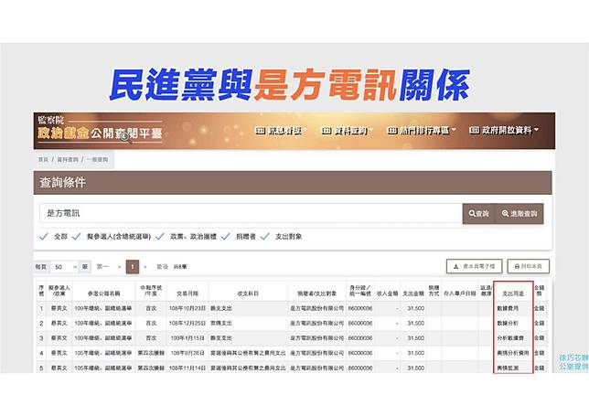Toggle the 政黨、政治團體 checkbox
The height and width of the screenshot is (416, 589).
(160, 237)
